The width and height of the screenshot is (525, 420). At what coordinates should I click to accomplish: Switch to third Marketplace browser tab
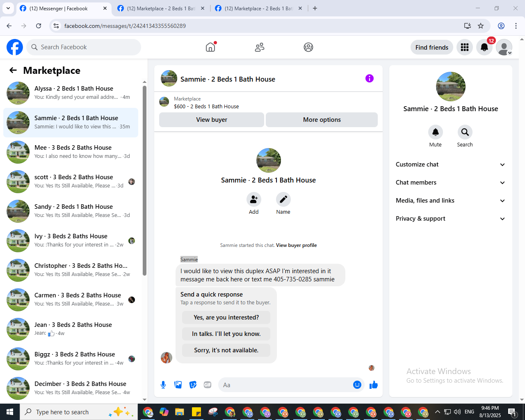[258, 8]
